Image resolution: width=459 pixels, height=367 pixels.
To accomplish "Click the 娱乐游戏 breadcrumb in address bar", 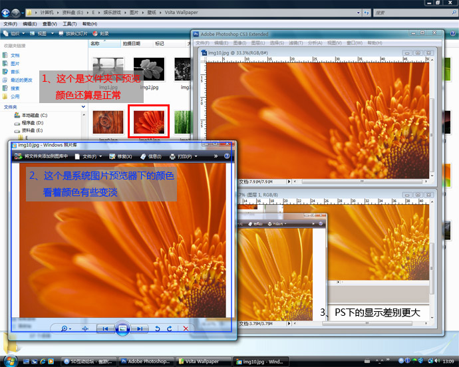I will click(112, 13).
